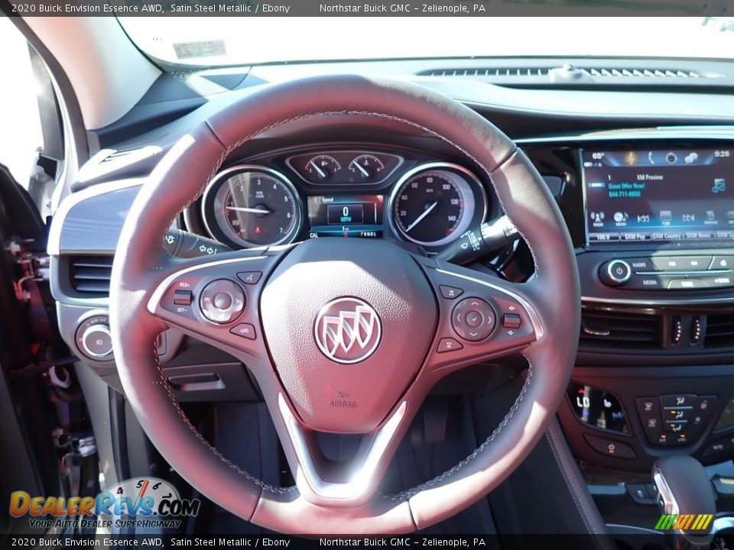Select the SXM Country preset
This screenshot has height=550, width=734.
[x=666, y=236]
